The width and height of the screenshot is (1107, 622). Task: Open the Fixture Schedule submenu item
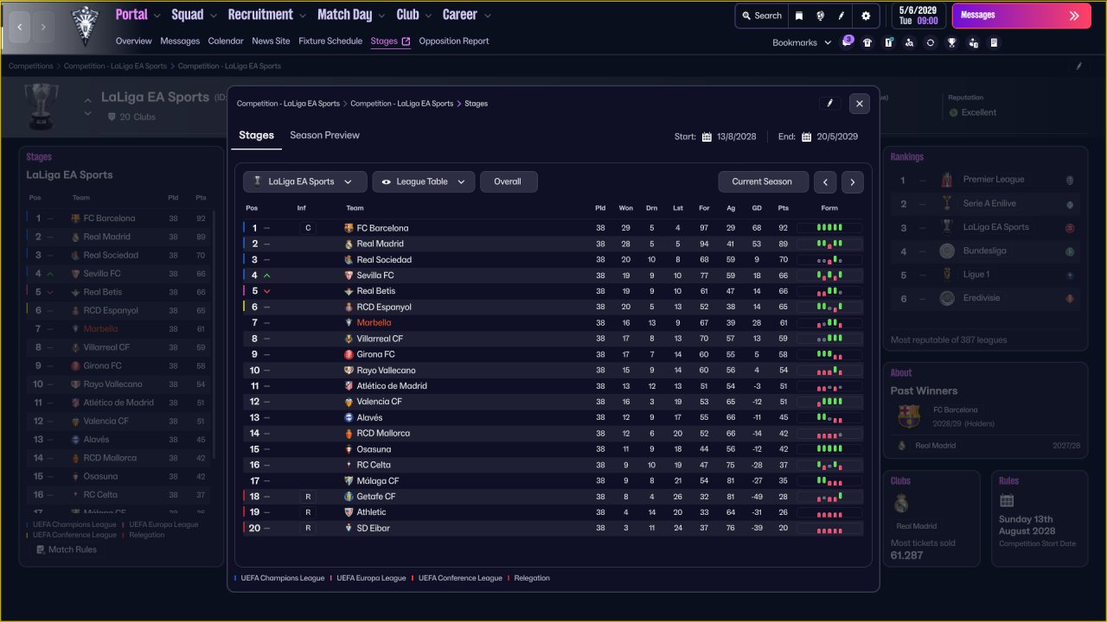330,41
